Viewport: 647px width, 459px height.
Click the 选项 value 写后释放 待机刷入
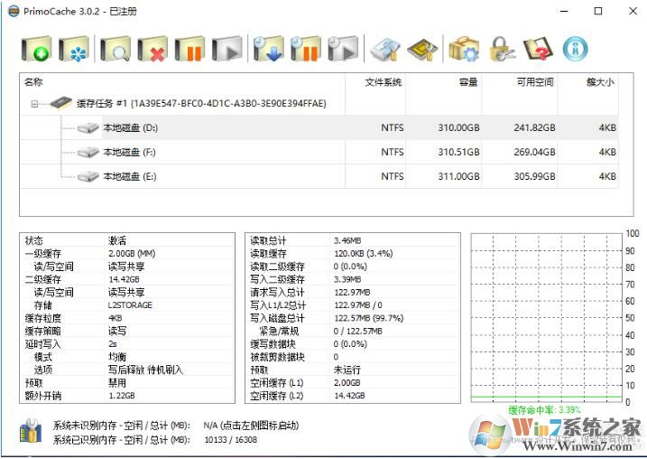145,370
